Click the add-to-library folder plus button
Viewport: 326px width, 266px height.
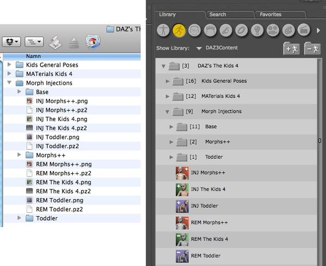pyautogui.click(x=291, y=49)
